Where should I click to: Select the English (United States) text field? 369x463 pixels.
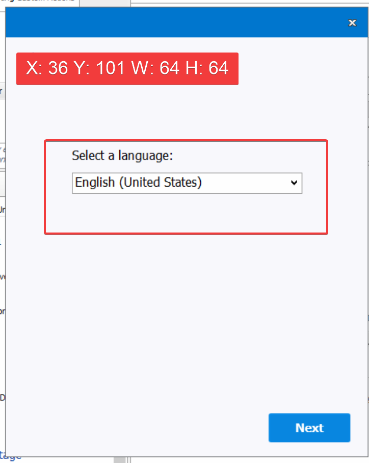coord(139,183)
